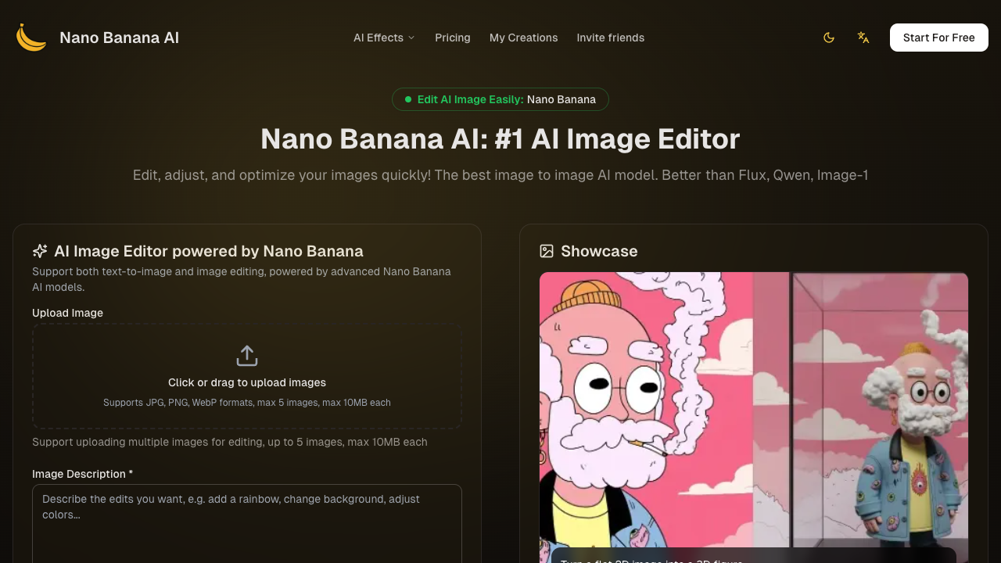Click the upload arrow icon
1001x563 pixels.
247,356
